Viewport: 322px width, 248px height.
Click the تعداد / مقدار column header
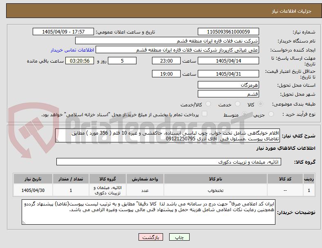coord(71,179)
